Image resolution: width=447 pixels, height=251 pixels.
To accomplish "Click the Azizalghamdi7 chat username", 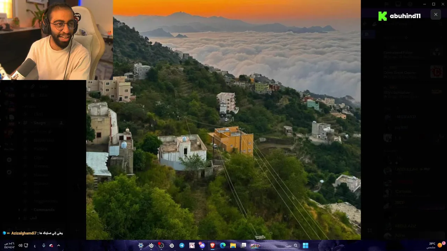I will [24, 233].
